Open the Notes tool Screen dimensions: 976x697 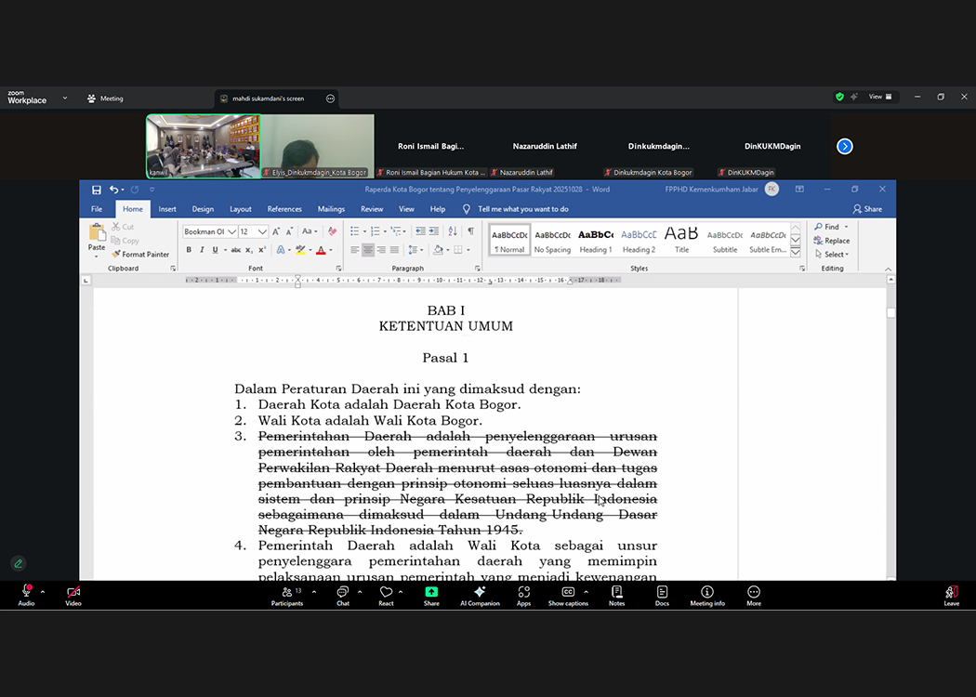tap(616, 595)
